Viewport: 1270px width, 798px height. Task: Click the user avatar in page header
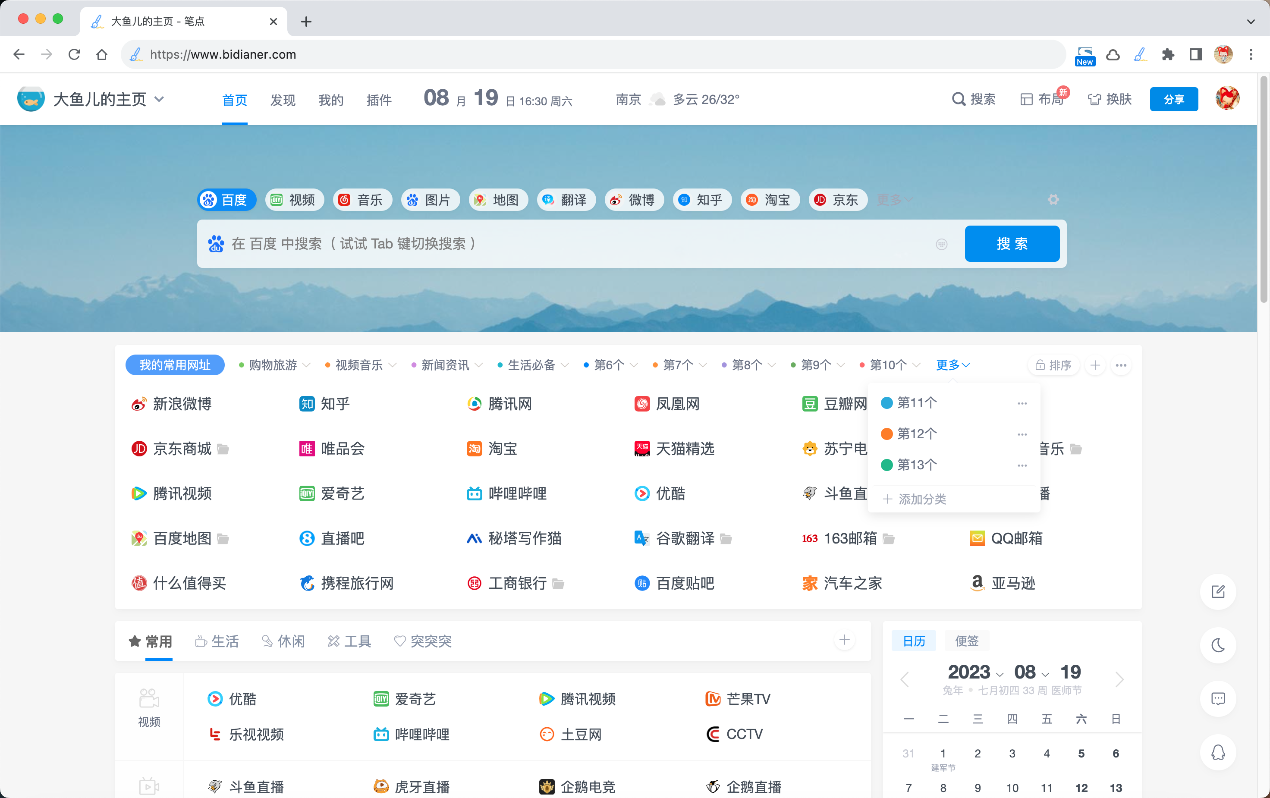[x=1227, y=99]
